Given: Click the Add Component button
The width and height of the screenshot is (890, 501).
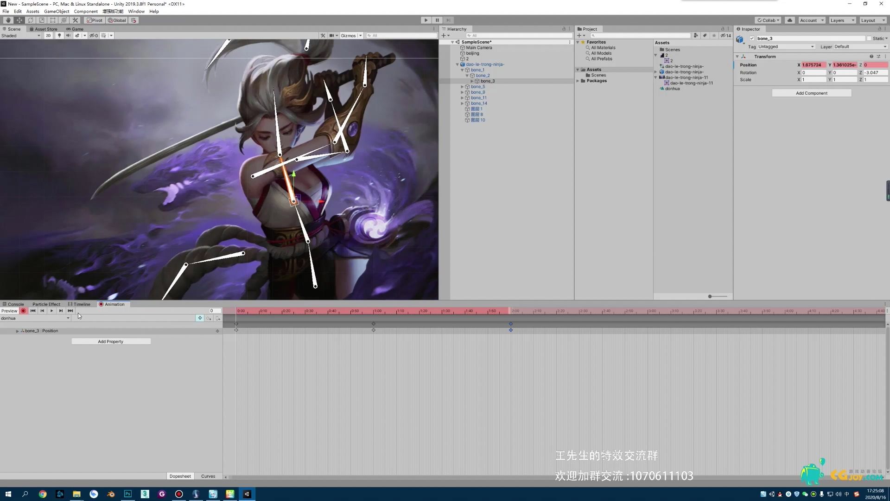Looking at the screenshot, I should [x=811, y=93].
